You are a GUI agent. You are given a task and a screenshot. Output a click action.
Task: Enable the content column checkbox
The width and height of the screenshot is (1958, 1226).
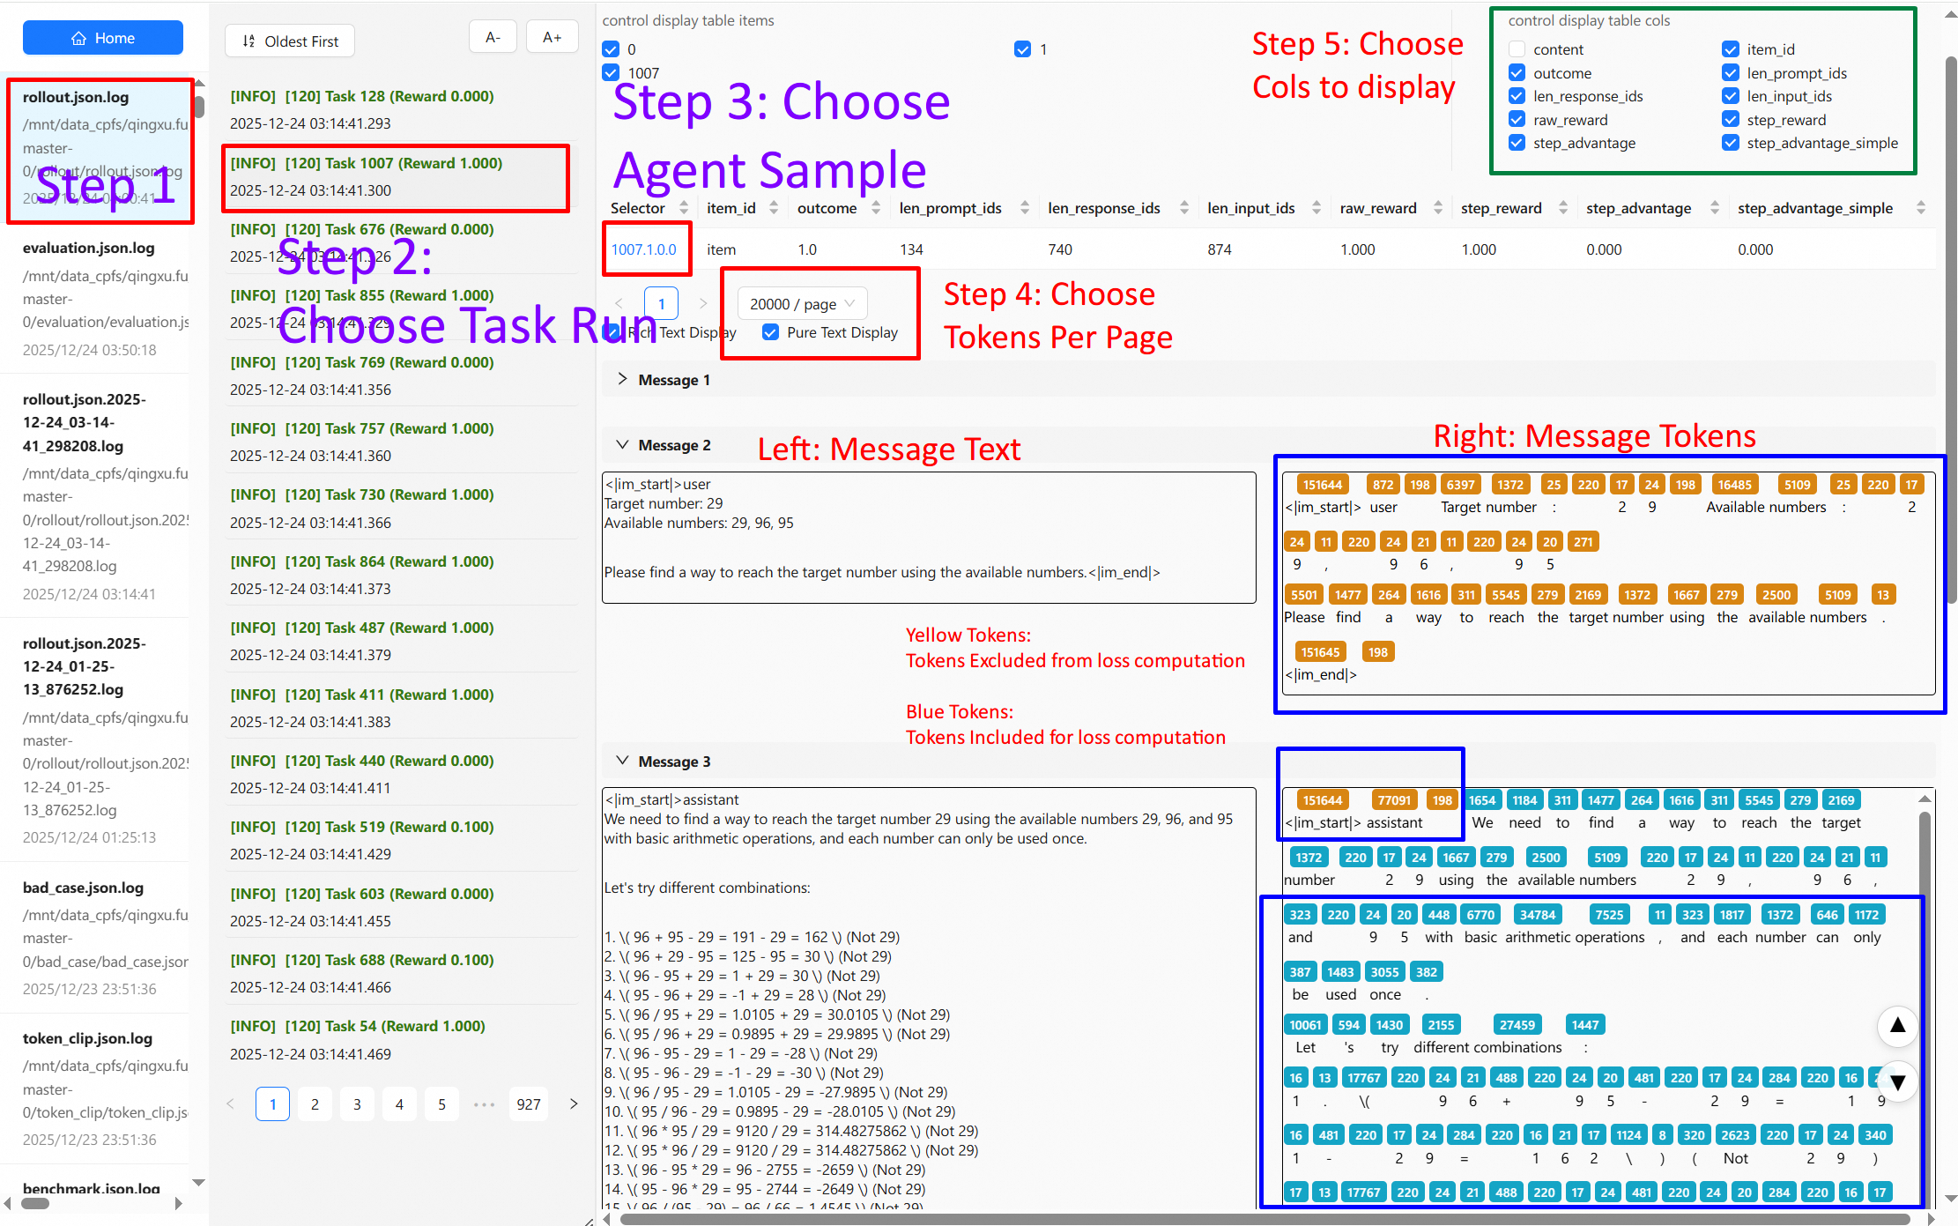[x=1517, y=49]
